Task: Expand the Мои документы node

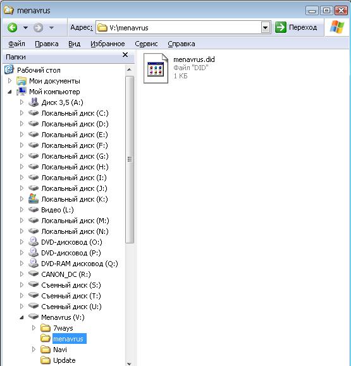Action: [x=9, y=81]
